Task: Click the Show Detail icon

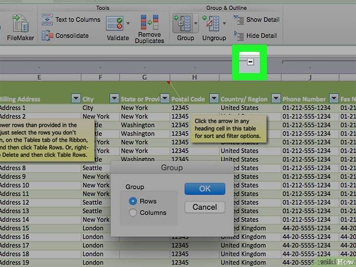Action: (x=239, y=20)
